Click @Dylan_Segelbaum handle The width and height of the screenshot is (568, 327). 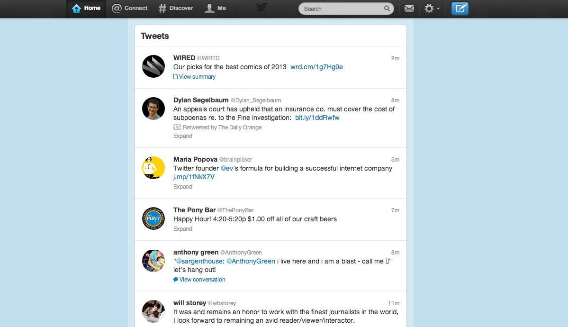(x=256, y=100)
